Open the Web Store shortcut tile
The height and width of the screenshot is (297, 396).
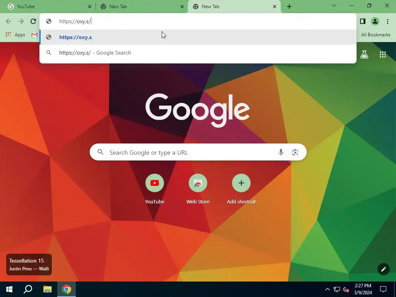coord(198,189)
